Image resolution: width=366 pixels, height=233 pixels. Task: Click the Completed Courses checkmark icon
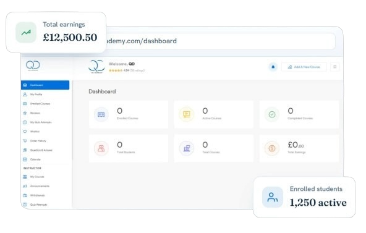272,114
